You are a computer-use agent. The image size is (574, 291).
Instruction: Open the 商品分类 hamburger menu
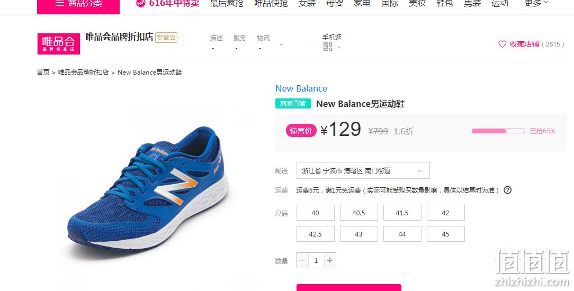pyautogui.click(x=78, y=4)
